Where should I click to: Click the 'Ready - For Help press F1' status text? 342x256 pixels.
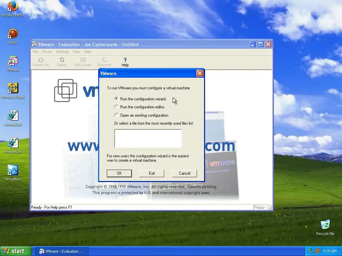(51, 207)
